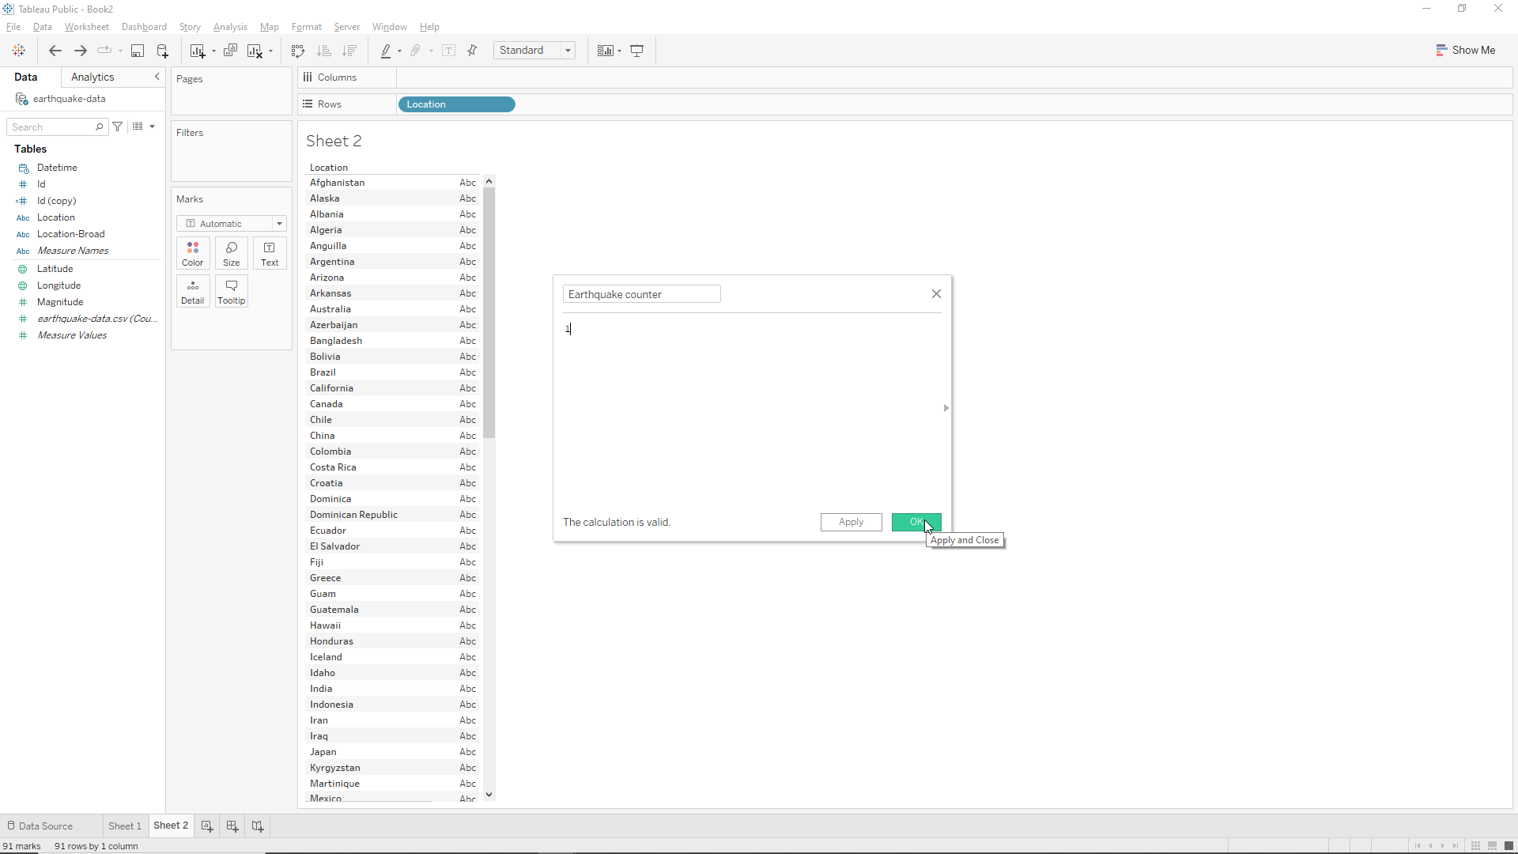
Task: Undo with the back arrow icon
Action: coord(55,51)
